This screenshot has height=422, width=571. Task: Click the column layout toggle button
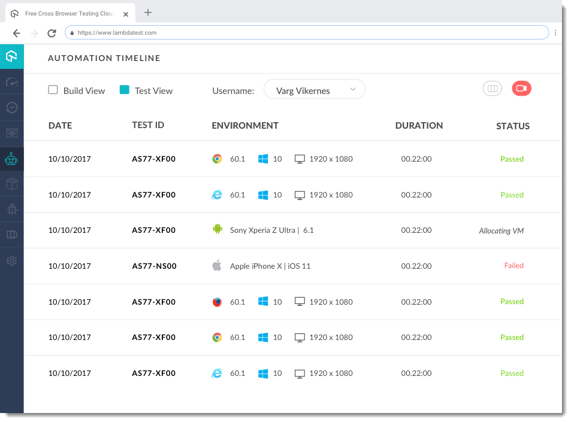point(493,89)
